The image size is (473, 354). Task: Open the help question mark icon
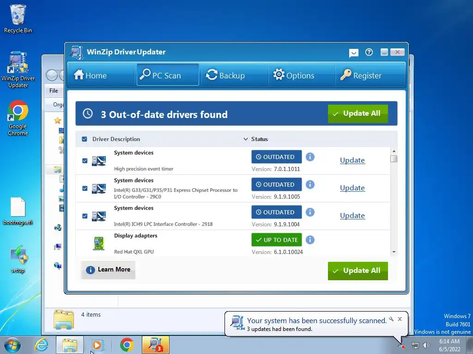369,53
